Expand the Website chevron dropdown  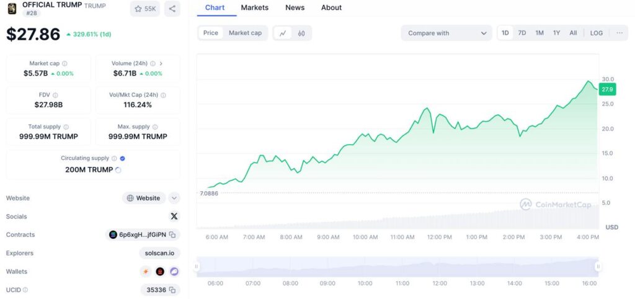(x=174, y=198)
